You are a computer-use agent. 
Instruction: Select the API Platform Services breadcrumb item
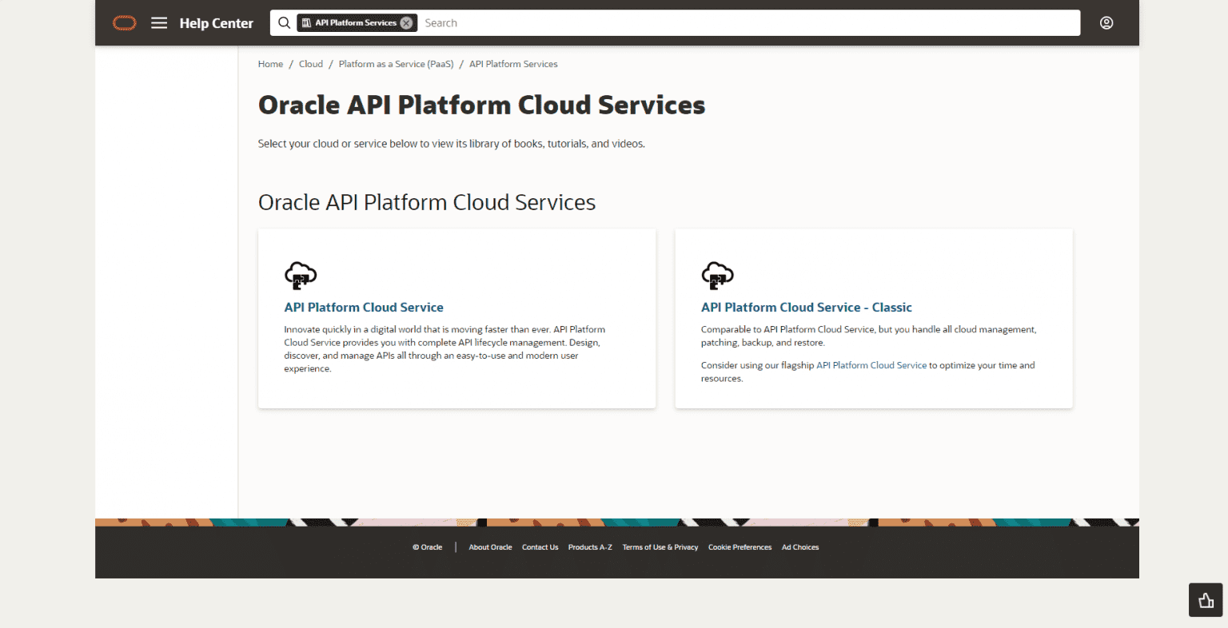[513, 64]
